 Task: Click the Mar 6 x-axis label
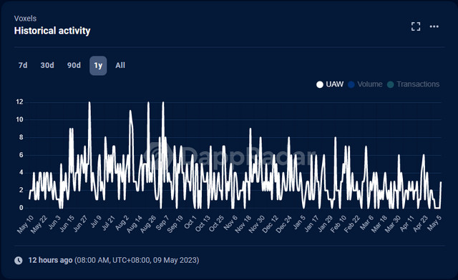[x=367, y=223]
